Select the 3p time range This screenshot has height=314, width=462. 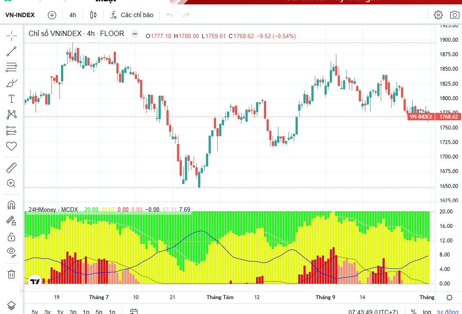73,312
